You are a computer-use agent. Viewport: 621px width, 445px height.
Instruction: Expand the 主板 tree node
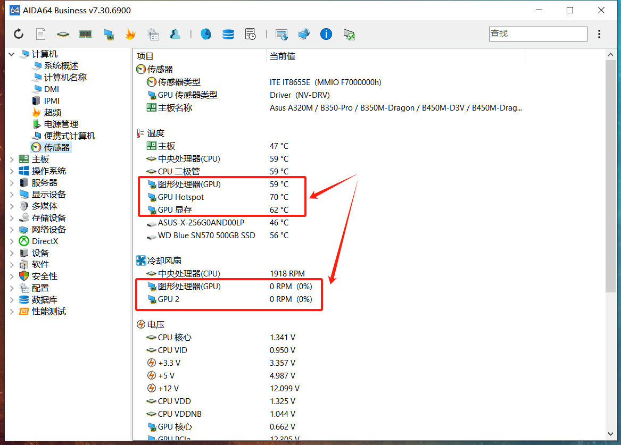pyautogui.click(x=12, y=159)
